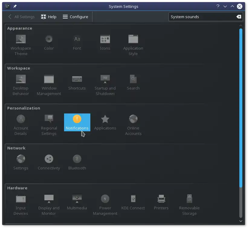Open Desktop Behavior settings
The height and width of the screenshot is (229, 249).
[x=21, y=85]
